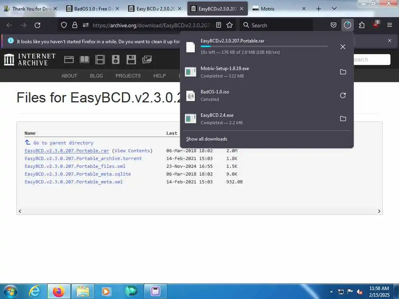Show hidden system tray icons
Image resolution: width=399 pixels, height=299 pixels.
(331, 292)
